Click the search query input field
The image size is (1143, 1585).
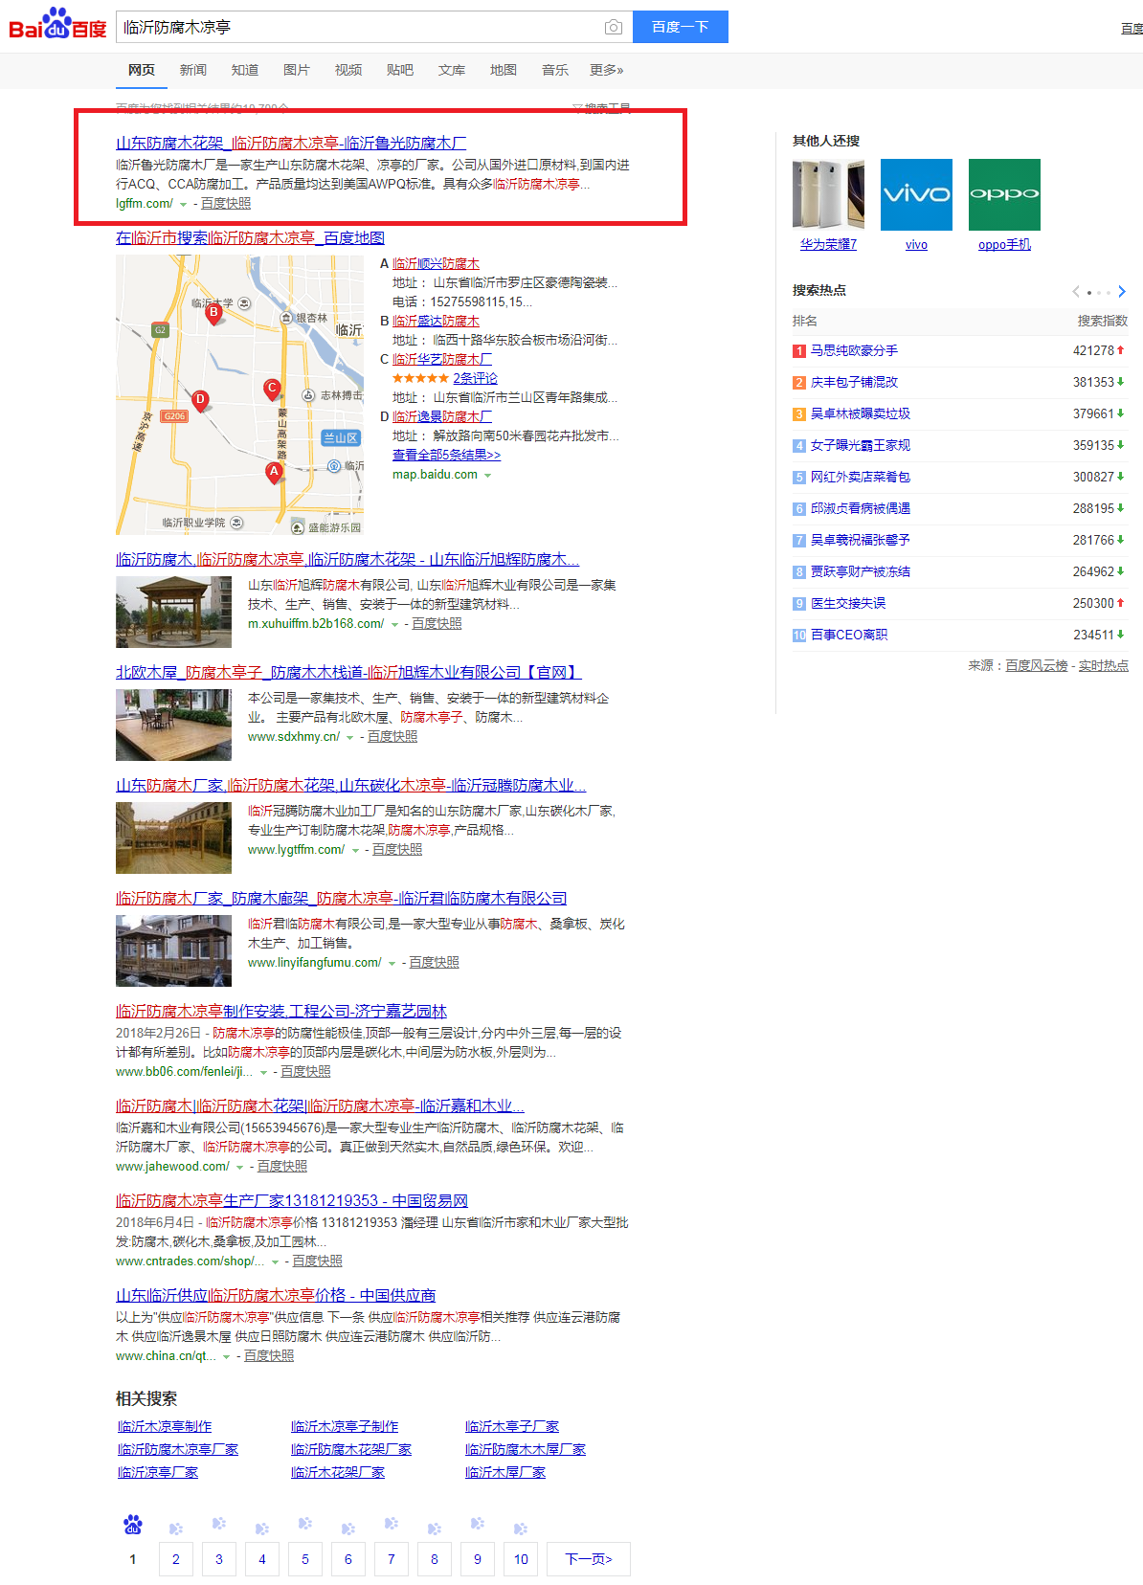click(x=359, y=28)
